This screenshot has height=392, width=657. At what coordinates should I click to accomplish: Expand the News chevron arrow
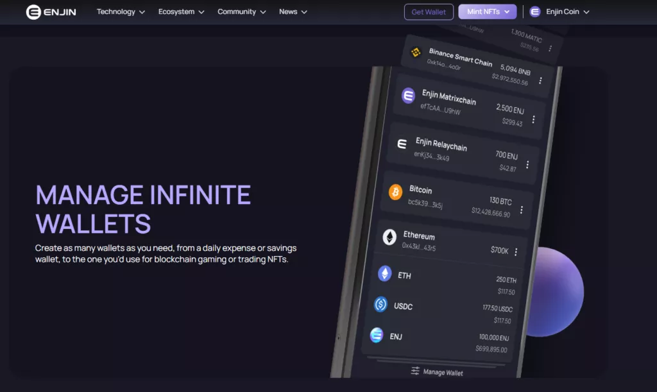(304, 12)
